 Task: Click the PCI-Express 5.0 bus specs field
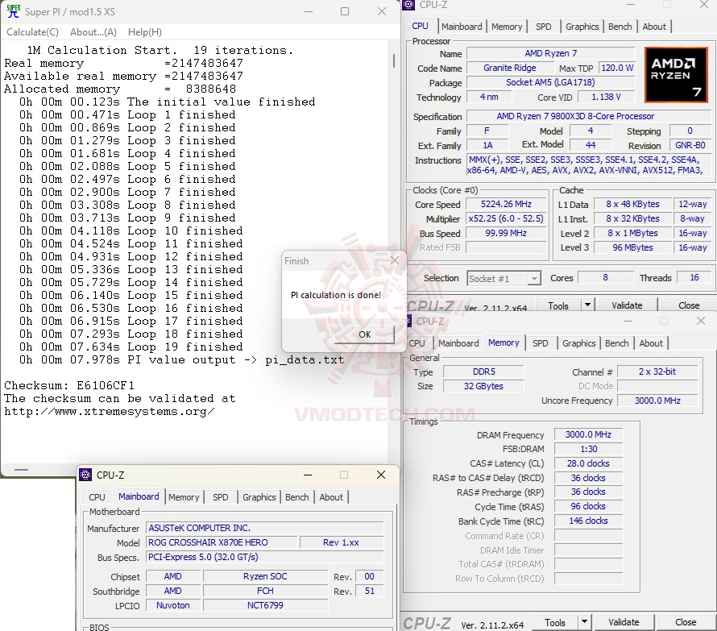tap(265, 558)
